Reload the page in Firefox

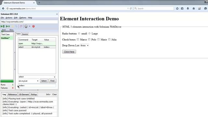[131, 8]
